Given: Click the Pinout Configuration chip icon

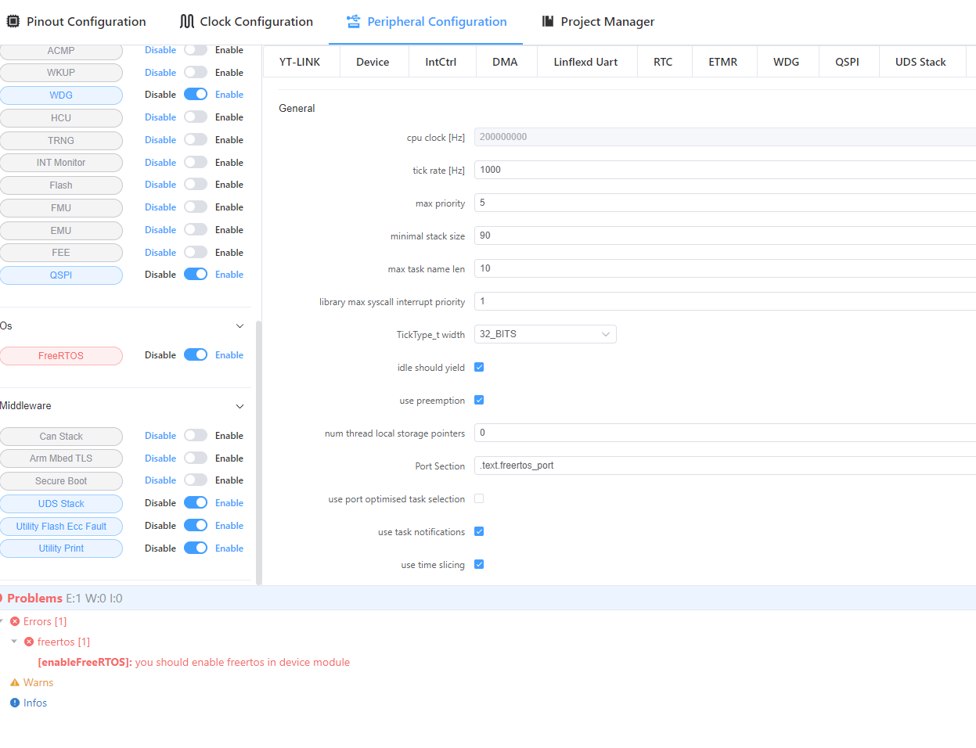Looking at the screenshot, I should pos(13,21).
